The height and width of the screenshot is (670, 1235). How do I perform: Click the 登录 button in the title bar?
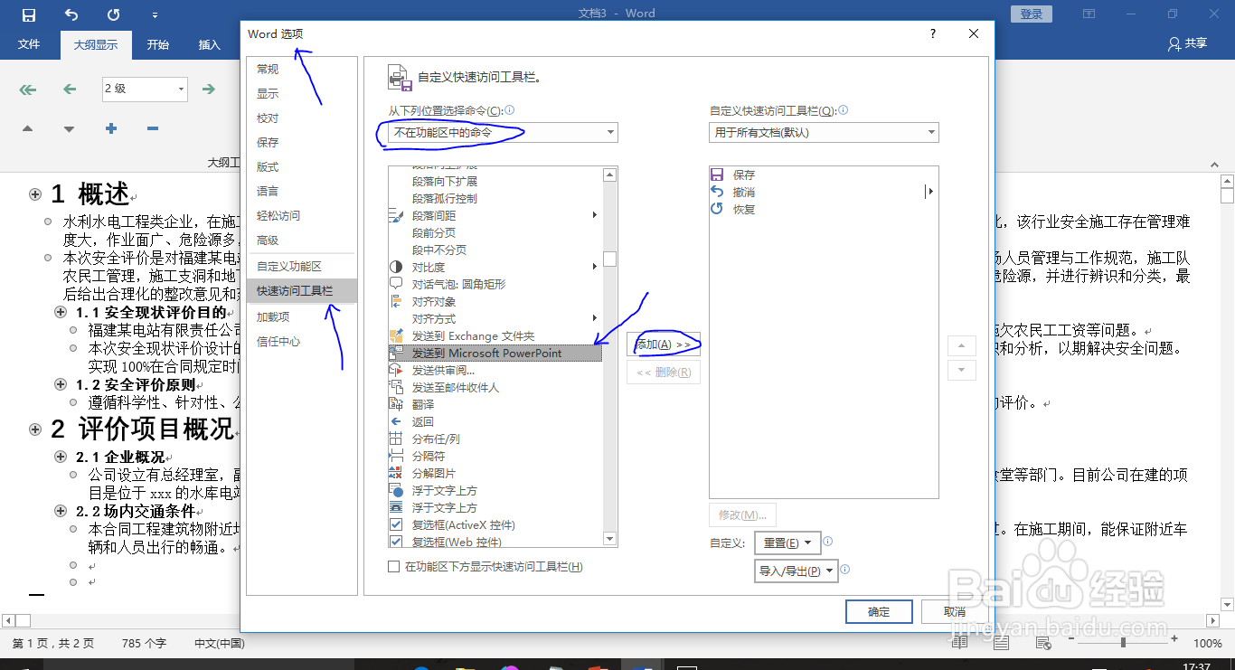1032,14
